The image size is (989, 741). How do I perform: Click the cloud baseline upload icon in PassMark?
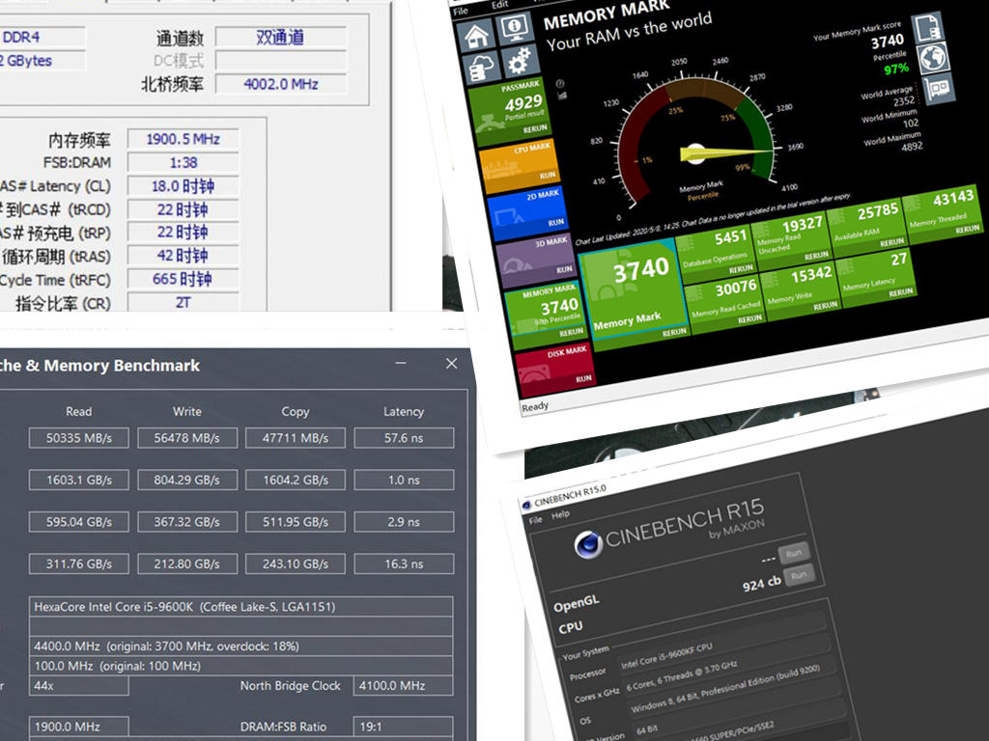point(481,69)
